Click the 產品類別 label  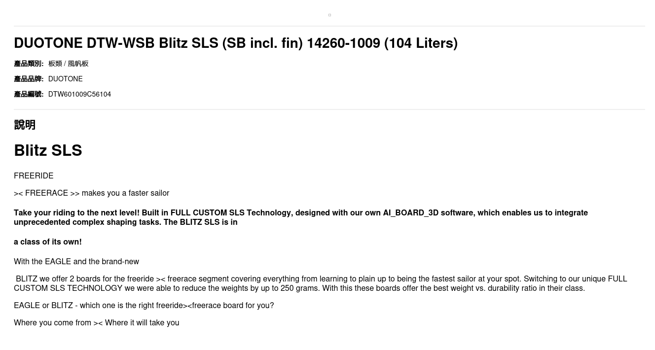click(29, 64)
